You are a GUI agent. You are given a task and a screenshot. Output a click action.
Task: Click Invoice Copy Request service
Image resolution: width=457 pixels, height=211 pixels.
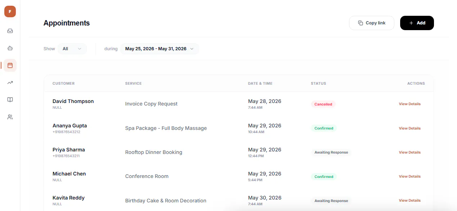point(151,104)
